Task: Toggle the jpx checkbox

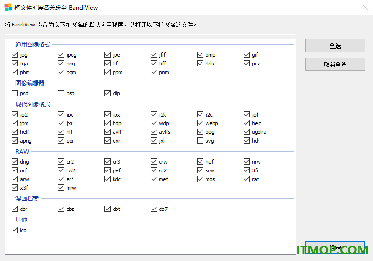Action: 108,115
